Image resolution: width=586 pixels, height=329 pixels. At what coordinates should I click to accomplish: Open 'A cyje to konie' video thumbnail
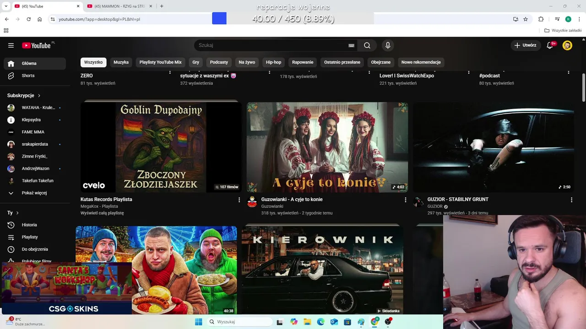pyautogui.click(x=327, y=147)
